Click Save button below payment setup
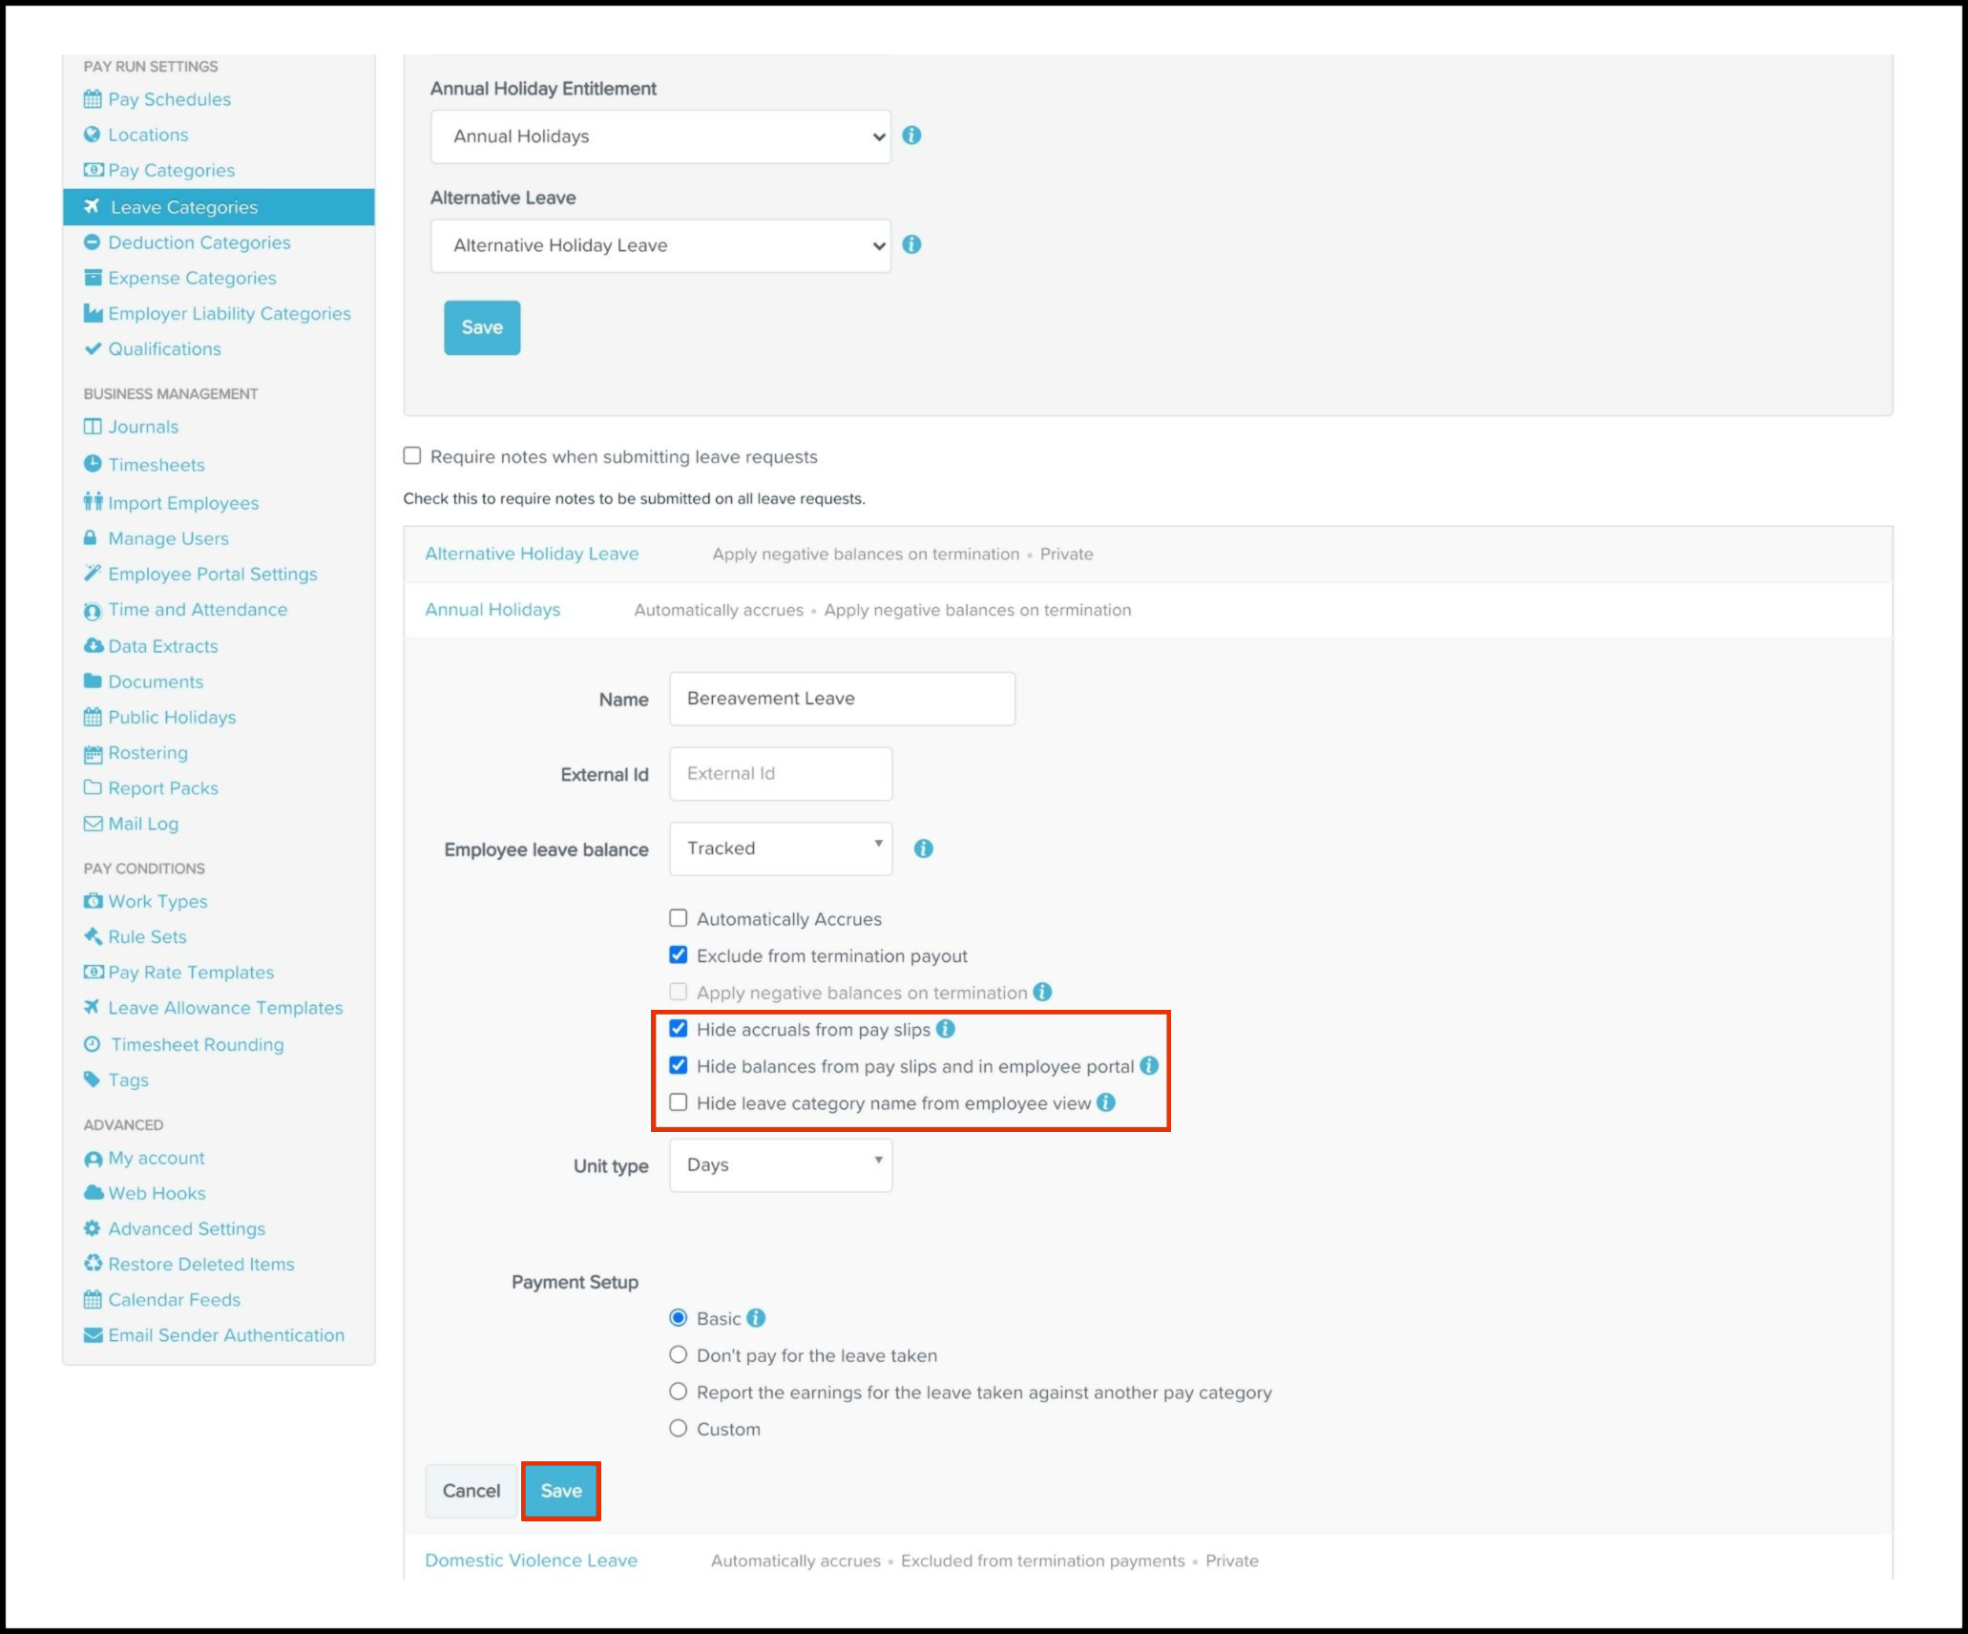 (561, 1491)
